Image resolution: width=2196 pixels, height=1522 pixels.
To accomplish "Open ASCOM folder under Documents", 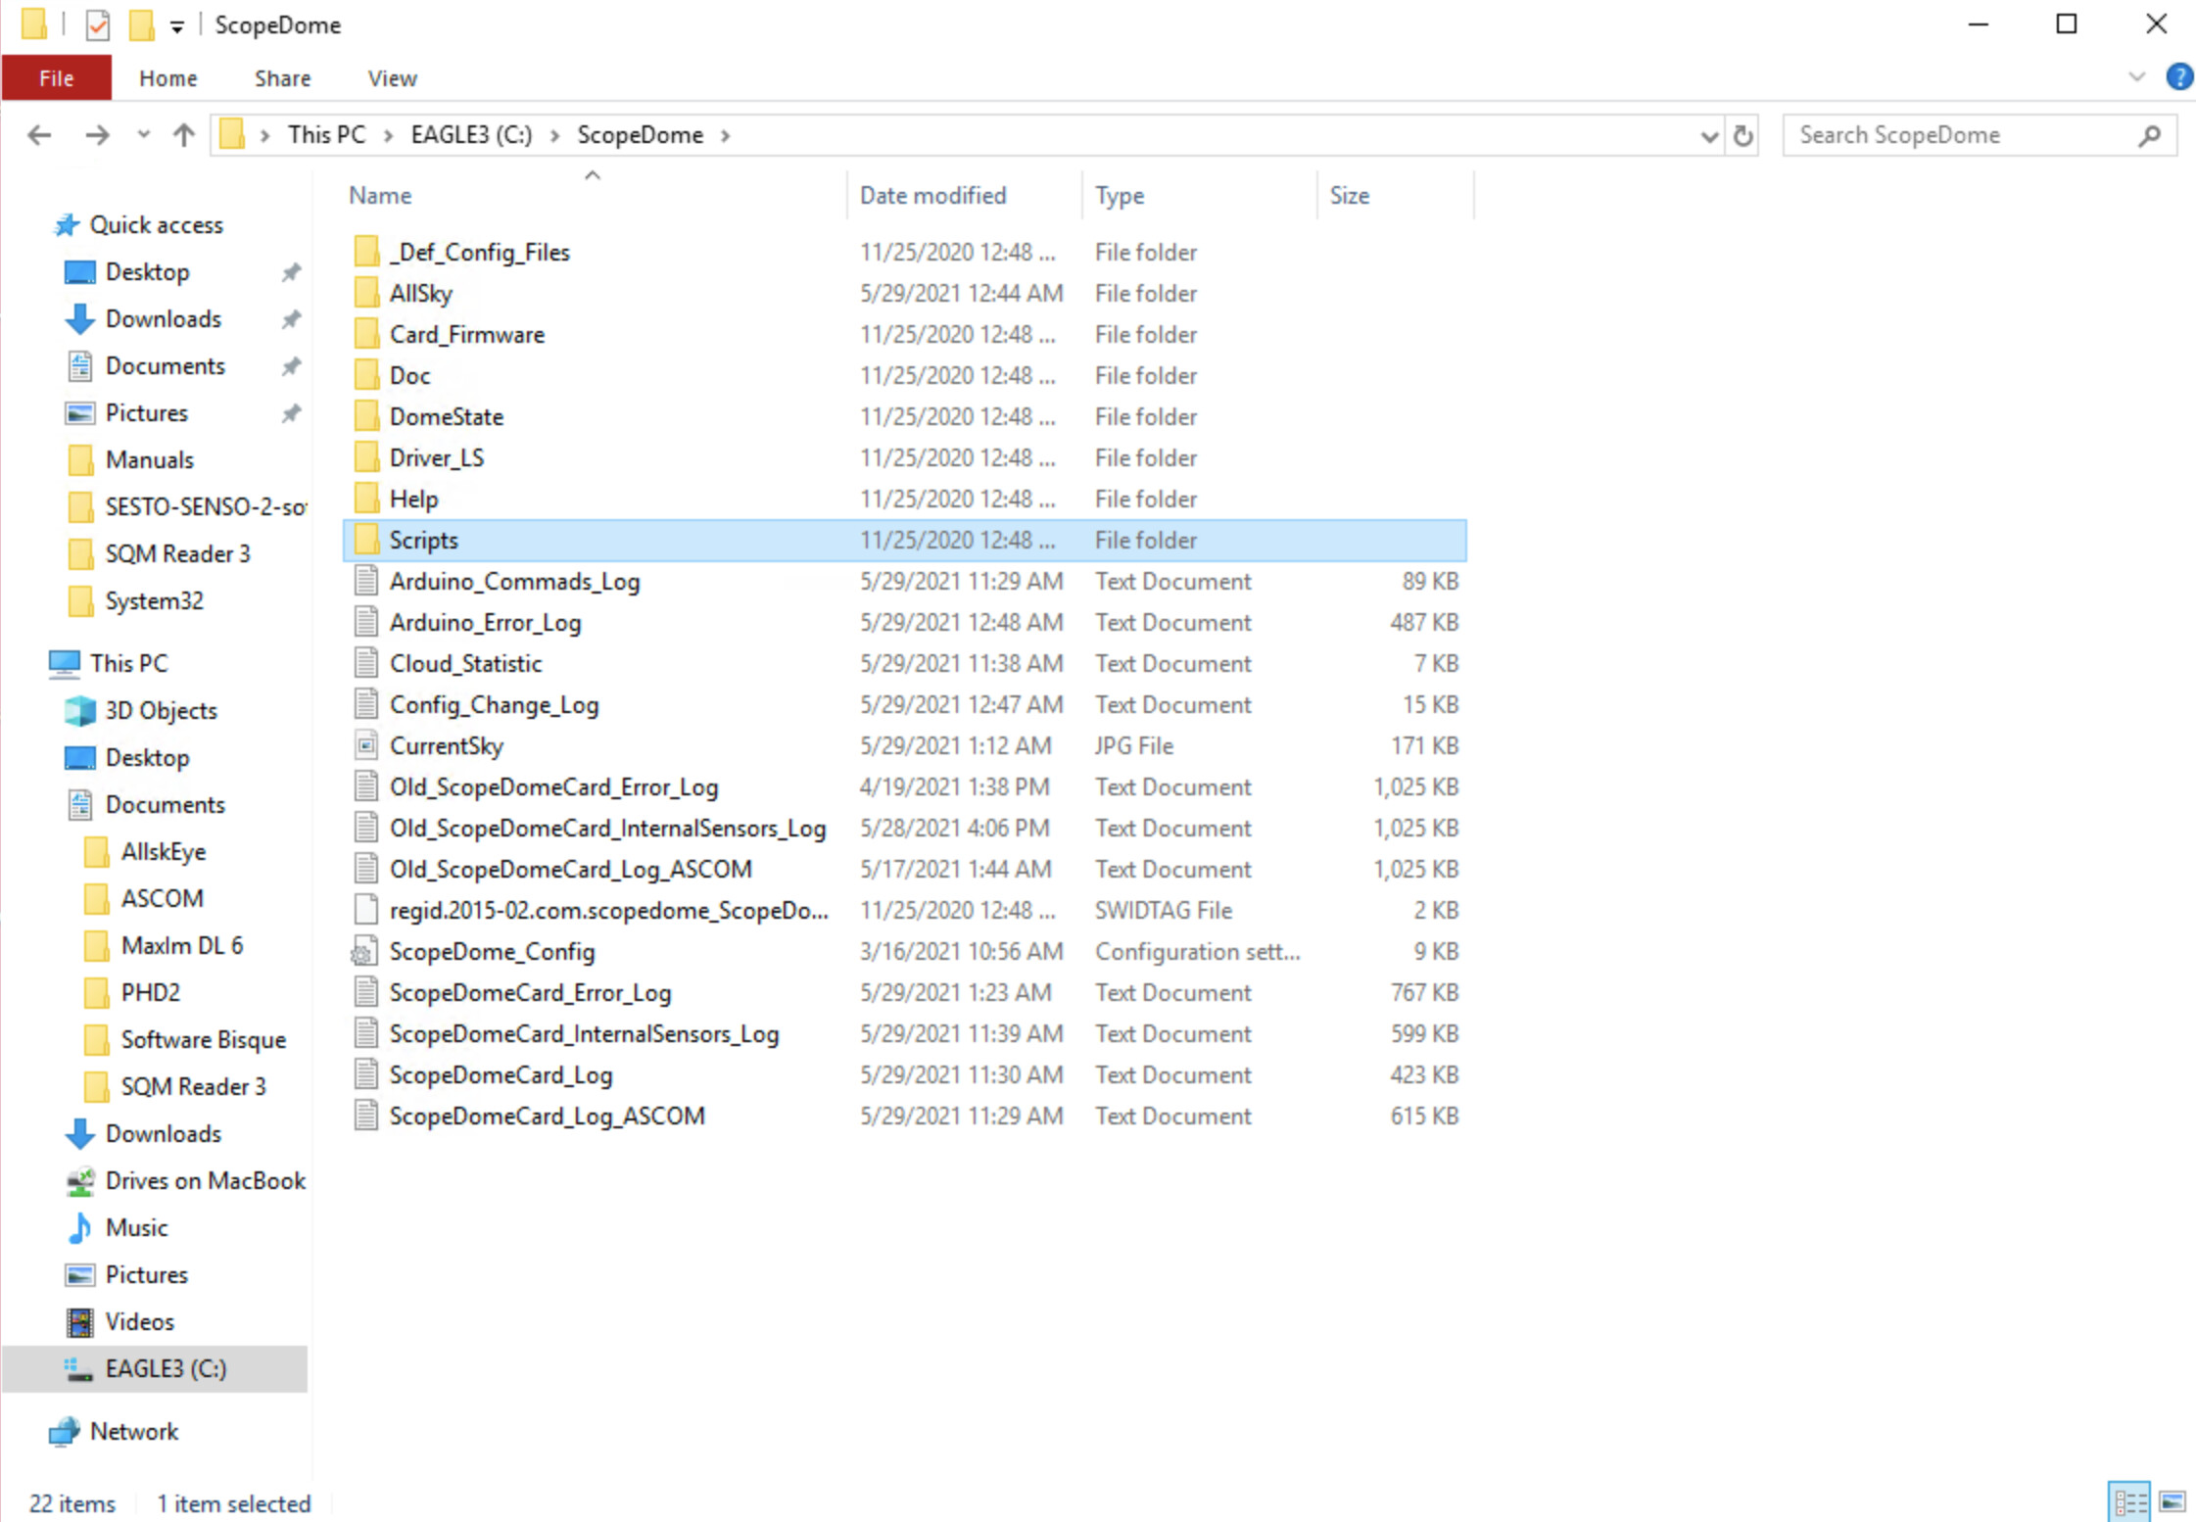I will pyautogui.click(x=162, y=899).
